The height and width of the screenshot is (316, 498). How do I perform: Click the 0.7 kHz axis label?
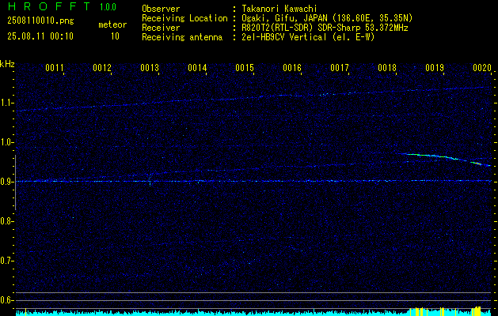coord(6,261)
